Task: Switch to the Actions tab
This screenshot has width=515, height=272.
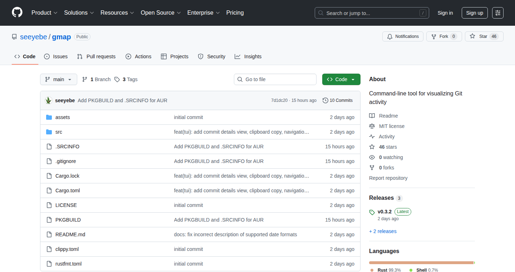Action: pos(138,56)
